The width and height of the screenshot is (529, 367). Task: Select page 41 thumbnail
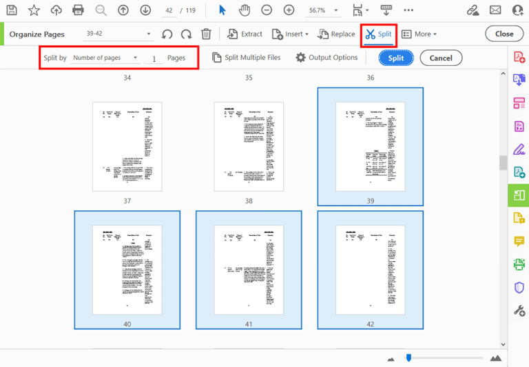click(x=249, y=269)
